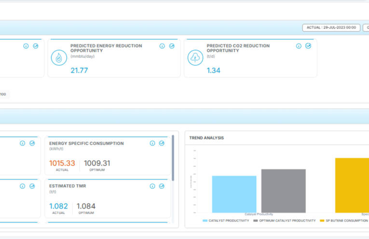The width and height of the screenshot is (369, 239).
Task: Open info icon on Predicted CO2 Reduction card
Action: pyautogui.click(x=299, y=46)
